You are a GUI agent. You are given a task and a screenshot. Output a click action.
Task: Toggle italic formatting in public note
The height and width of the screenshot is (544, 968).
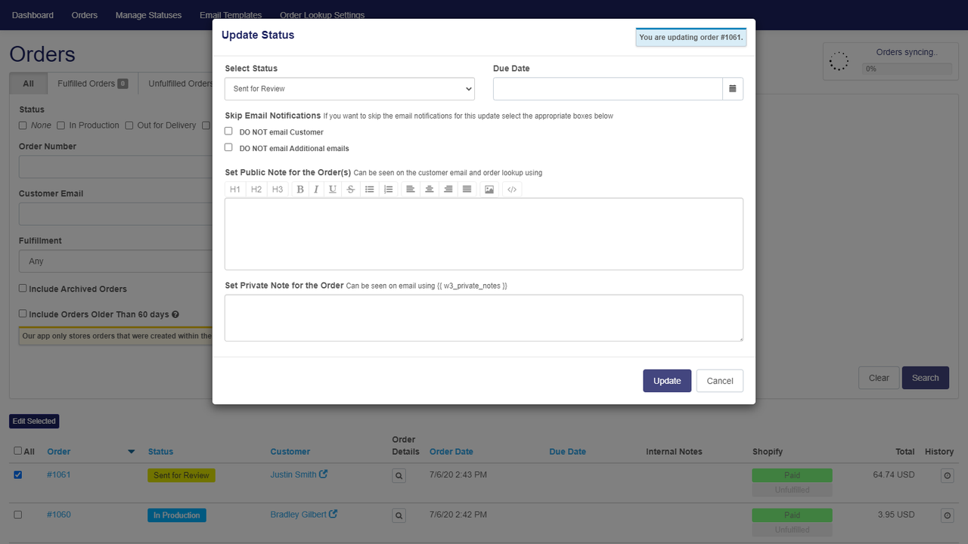coord(316,189)
